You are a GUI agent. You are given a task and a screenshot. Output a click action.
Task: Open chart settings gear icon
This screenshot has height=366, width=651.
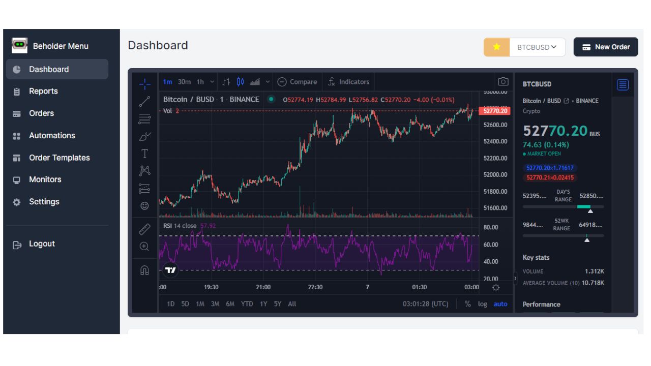coord(496,288)
